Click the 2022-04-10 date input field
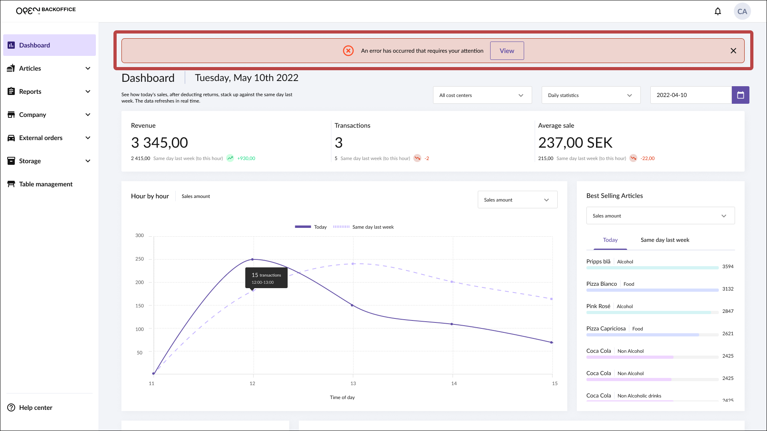Screen dimensions: 767x431 pos(690,95)
